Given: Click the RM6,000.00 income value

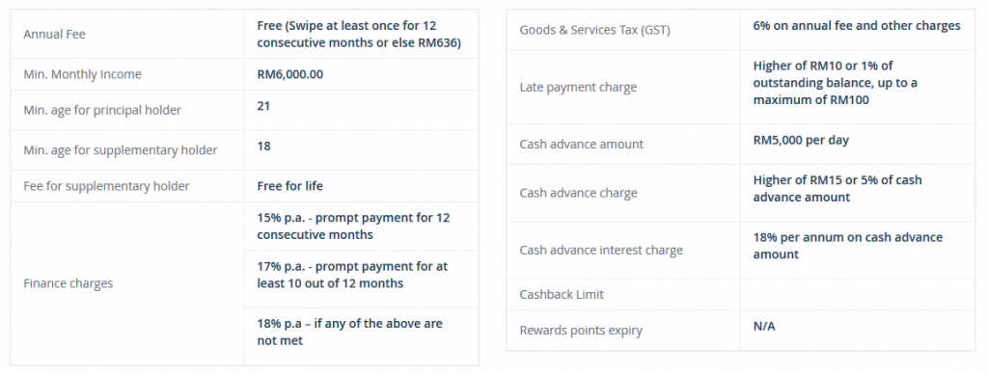Looking at the screenshot, I should click(289, 74).
